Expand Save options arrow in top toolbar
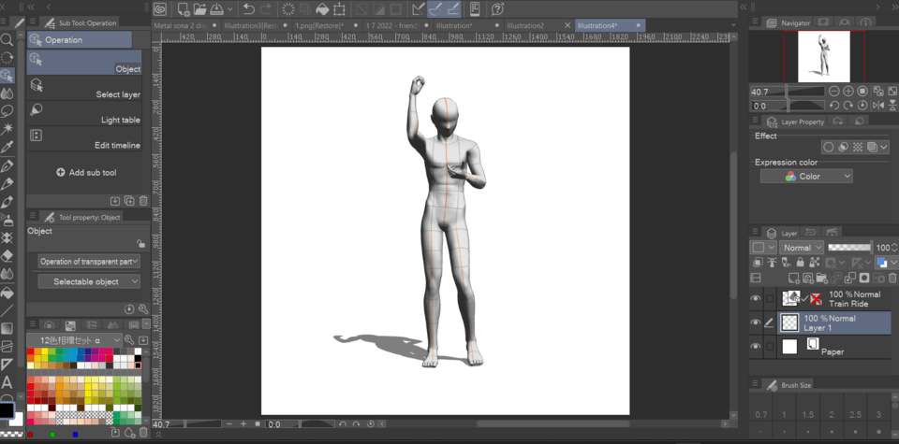 230,9
